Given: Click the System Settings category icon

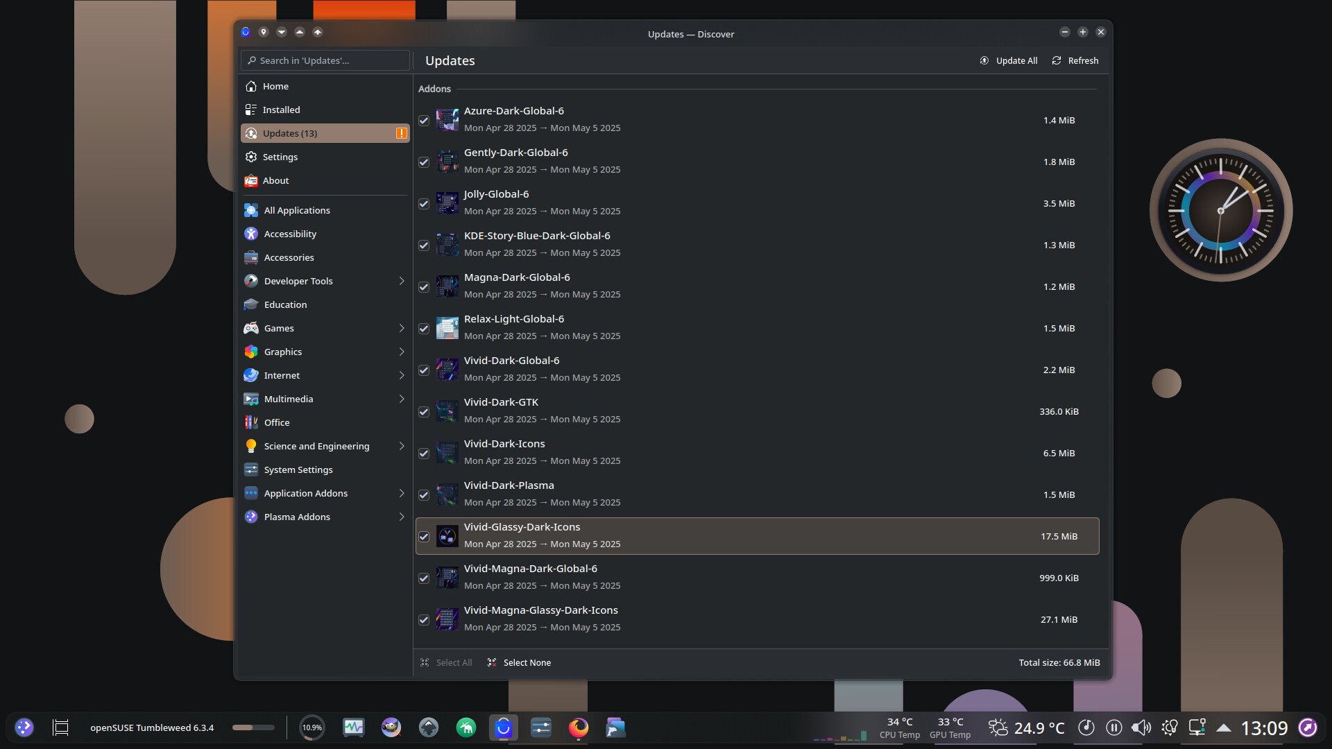Looking at the screenshot, I should coord(251,470).
